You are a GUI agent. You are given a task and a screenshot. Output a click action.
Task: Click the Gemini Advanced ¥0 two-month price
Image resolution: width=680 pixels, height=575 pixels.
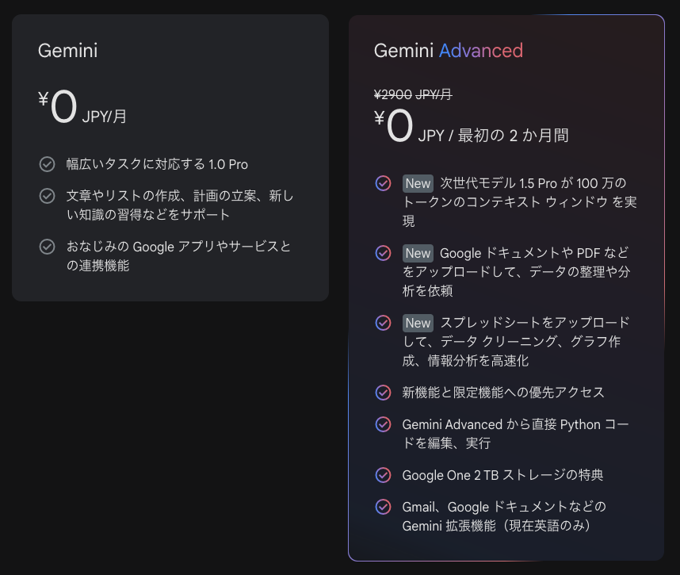tap(471, 128)
